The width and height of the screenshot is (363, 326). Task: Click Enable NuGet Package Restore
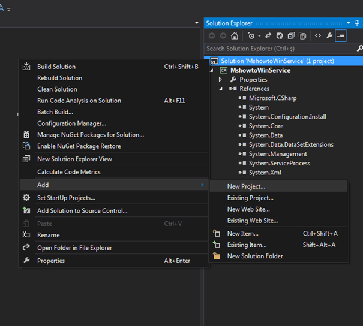[113, 146]
